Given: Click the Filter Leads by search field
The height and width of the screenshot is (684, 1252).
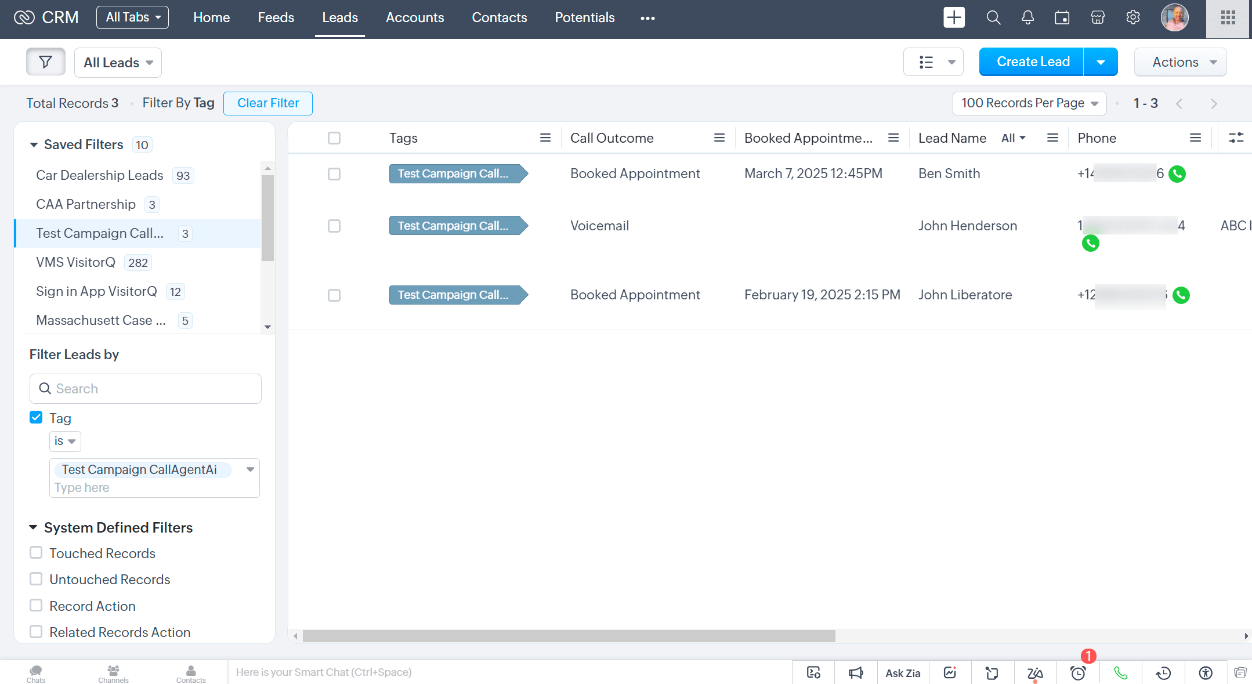Looking at the screenshot, I should pyautogui.click(x=146, y=389).
